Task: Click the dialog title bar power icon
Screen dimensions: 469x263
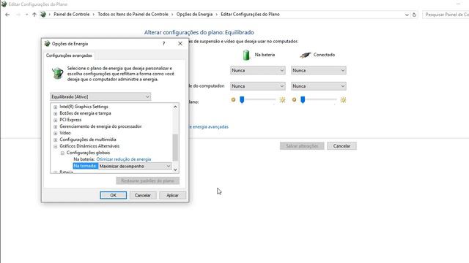Action: point(47,44)
